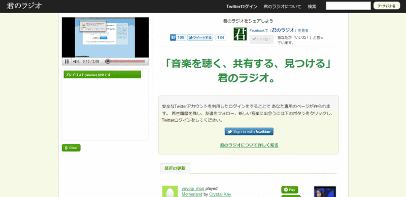Click the video seek bar slider
406x197 pixels.
point(108,61)
